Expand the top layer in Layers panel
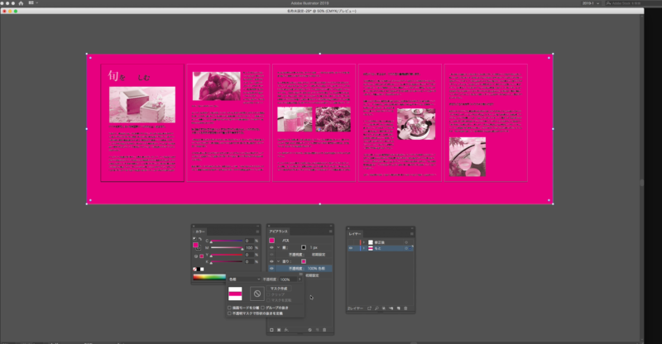The width and height of the screenshot is (662, 344). click(x=364, y=242)
